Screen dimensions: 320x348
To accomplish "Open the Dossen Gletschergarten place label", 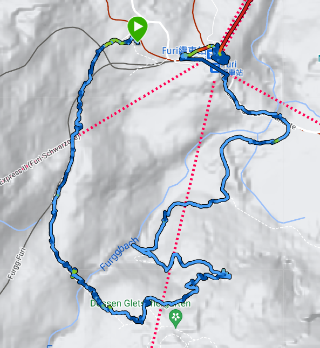I will pyautogui.click(x=140, y=303).
